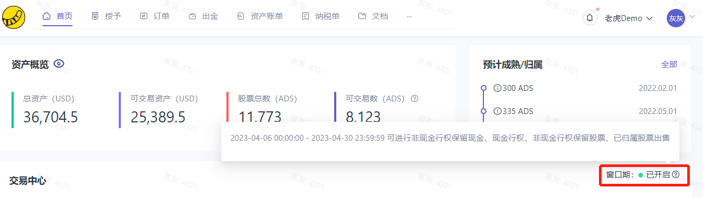
Task: Select the 资产账单 tab
Action: (x=260, y=16)
